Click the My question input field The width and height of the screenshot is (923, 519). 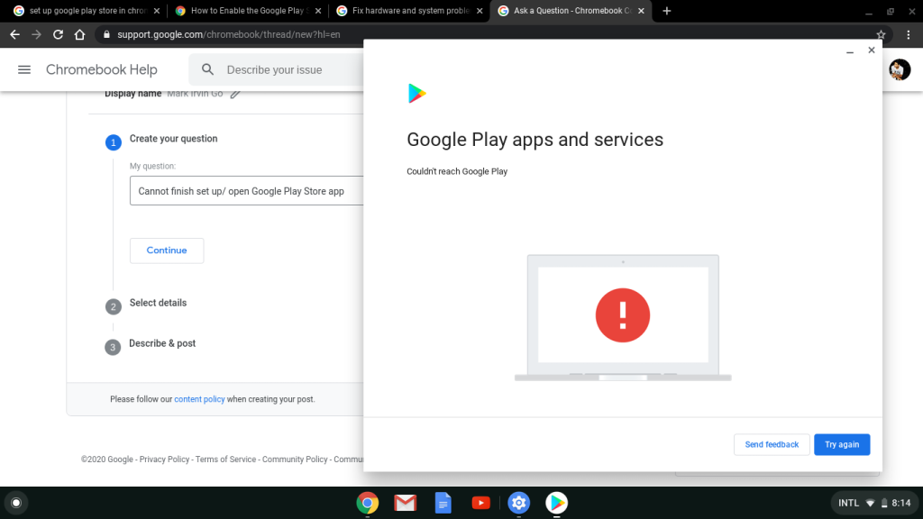pos(247,191)
